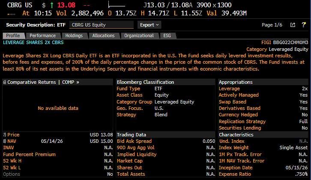The height and width of the screenshot is (180, 311).
Task: Click the bid/ask quote 13.03 / 13.08
Action: click(x=168, y=5)
